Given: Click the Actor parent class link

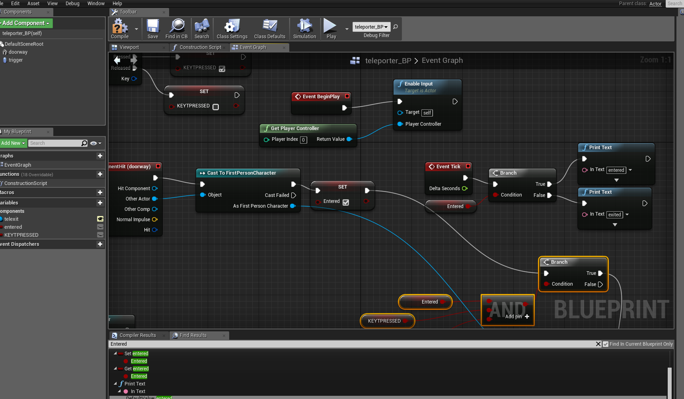Looking at the screenshot, I should (x=655, y=4).
